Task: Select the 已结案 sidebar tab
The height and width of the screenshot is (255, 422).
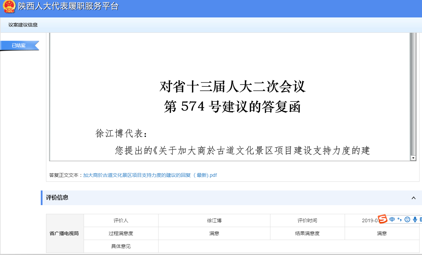Action: pos(19,45)
